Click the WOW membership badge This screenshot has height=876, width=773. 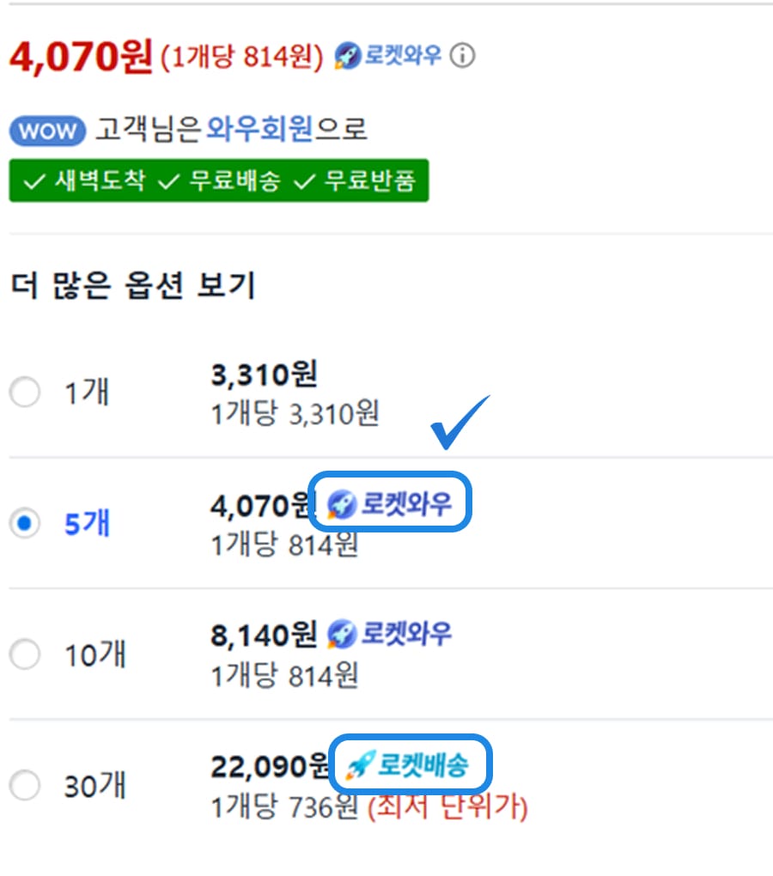(x=46, y=131)
